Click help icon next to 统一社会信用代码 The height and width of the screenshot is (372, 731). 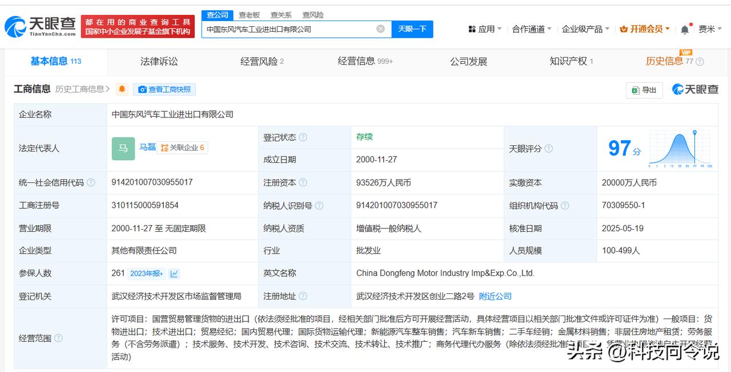pyautogui.click(x=91, y=183)
